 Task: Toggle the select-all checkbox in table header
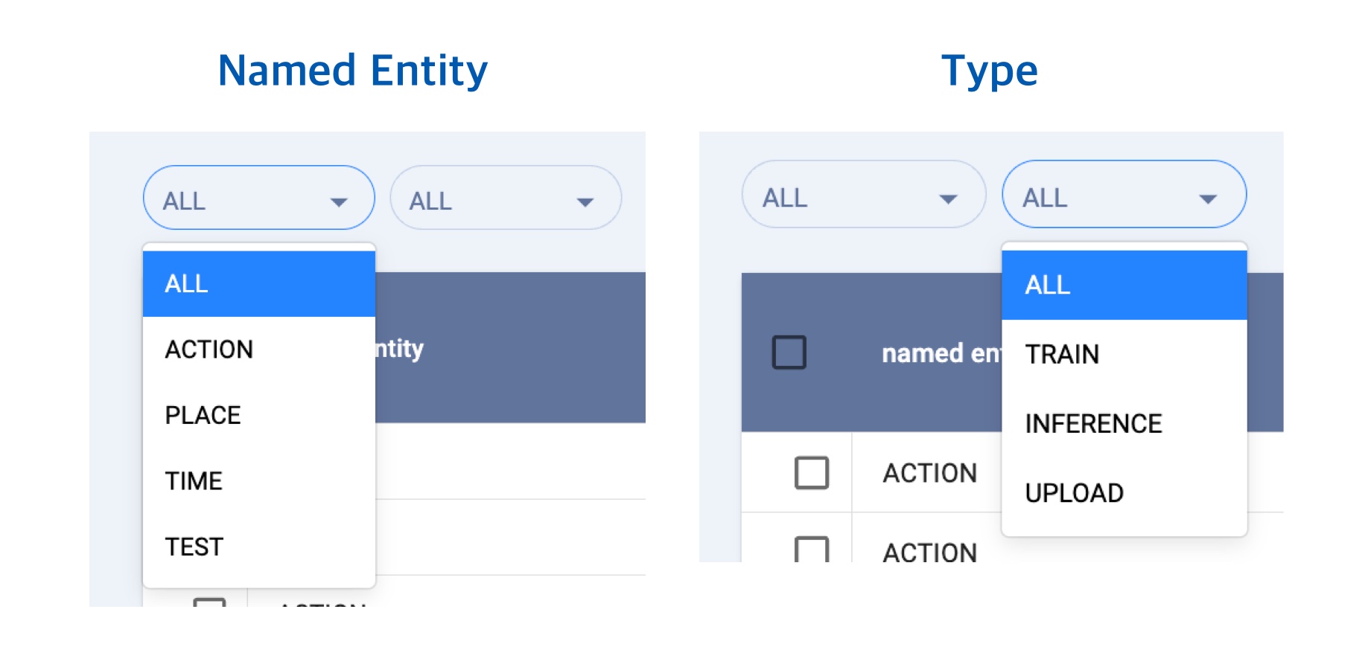click(x=789, y=353)
